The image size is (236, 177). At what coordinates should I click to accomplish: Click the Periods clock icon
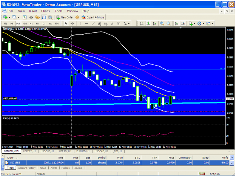pos(199,24)
